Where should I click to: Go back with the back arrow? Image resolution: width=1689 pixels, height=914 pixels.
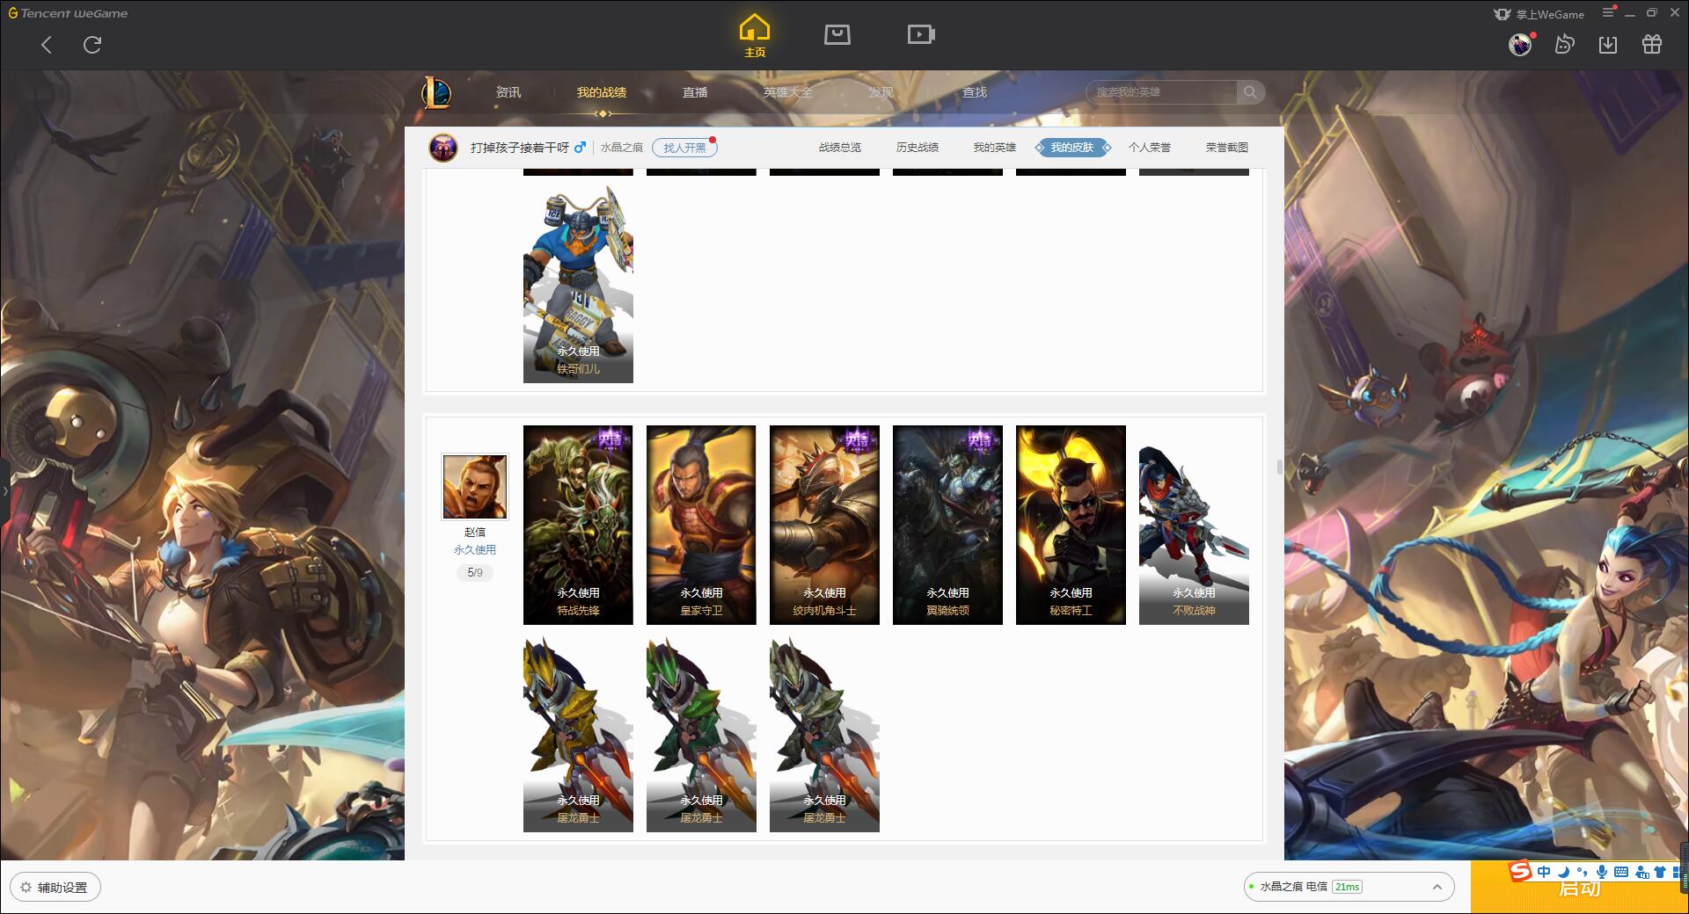click(x=47, y=45)
